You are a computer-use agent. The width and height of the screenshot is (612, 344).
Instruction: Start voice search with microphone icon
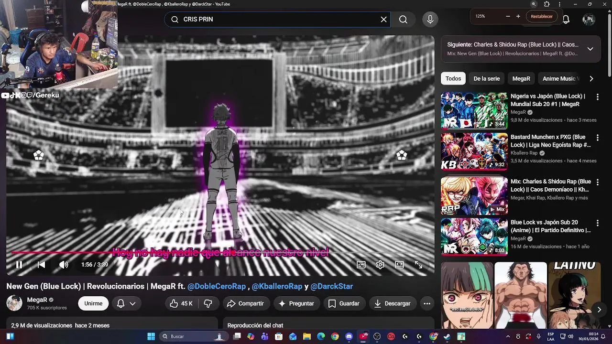(430, 19)
